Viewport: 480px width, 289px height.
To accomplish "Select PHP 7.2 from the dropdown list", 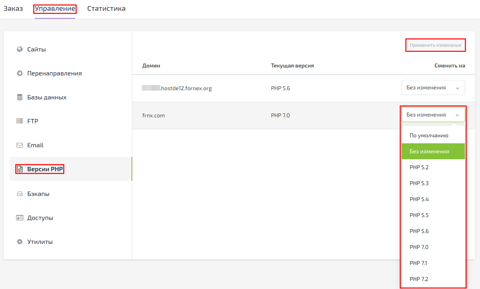I will pyautogui.click(x=419, y=279).
